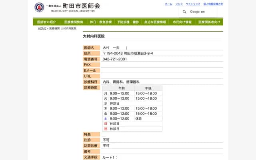Click the HOME breadcrumb link
The height and width of the screenshot is (160, 256).
point(42,29)
